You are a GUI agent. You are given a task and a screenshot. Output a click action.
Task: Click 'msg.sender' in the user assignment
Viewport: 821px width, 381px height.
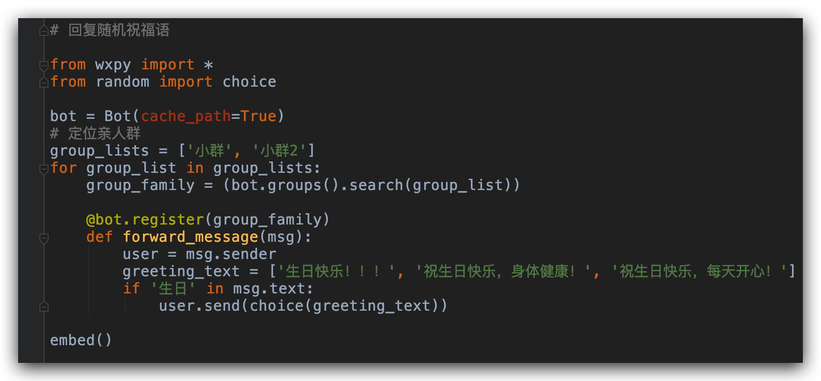click(x=231, y=254)
